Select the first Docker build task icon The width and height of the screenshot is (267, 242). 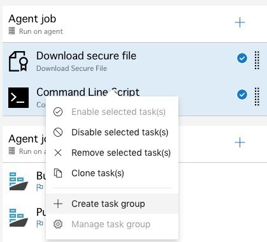(x=18, y=181)
